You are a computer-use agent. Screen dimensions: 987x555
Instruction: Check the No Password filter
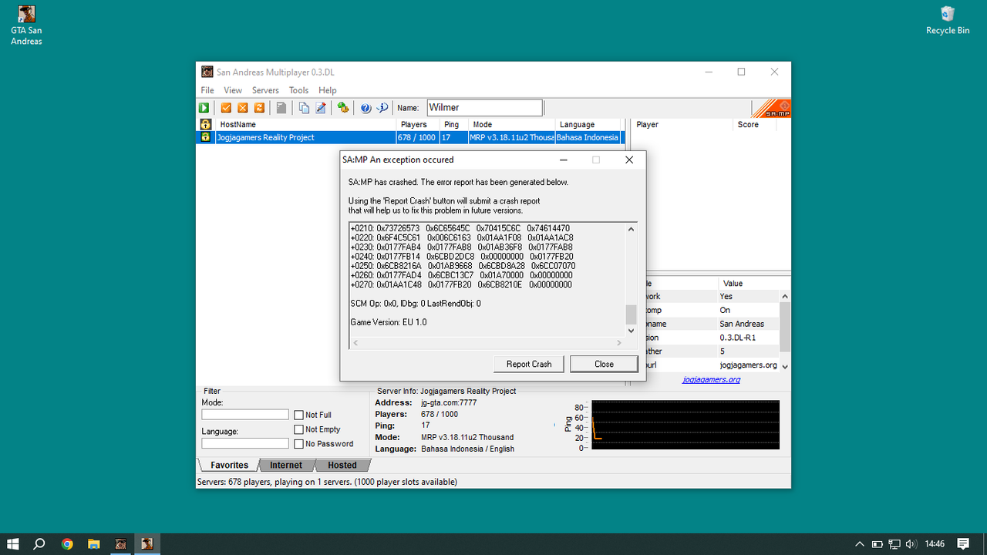coord(299,444)
